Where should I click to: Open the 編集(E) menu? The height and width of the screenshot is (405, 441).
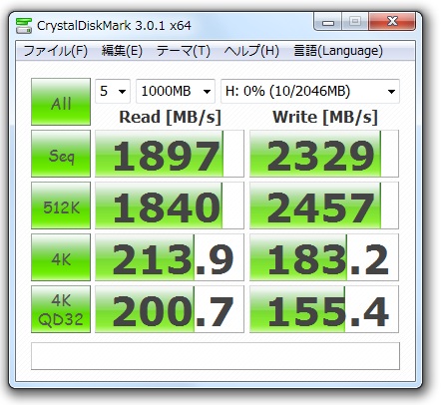122,51
